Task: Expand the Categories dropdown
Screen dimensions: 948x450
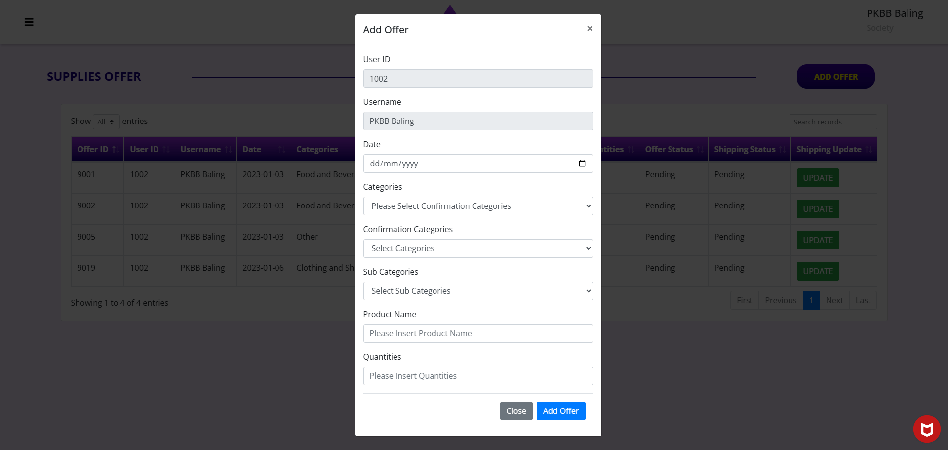Action: coord(477,206)
